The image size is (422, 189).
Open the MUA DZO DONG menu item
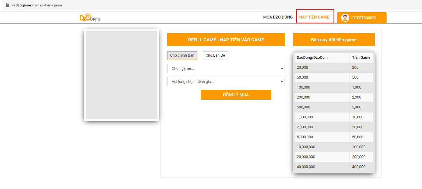tap(278, 17)
